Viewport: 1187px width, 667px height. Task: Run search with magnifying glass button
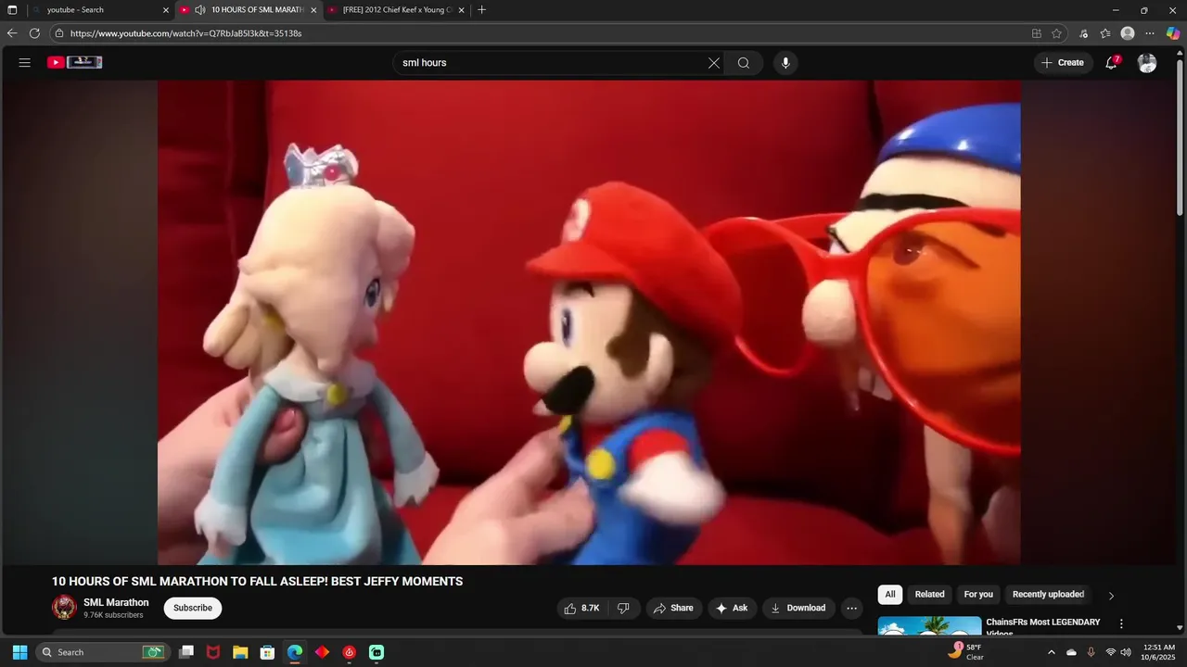[x=744, y=63]
